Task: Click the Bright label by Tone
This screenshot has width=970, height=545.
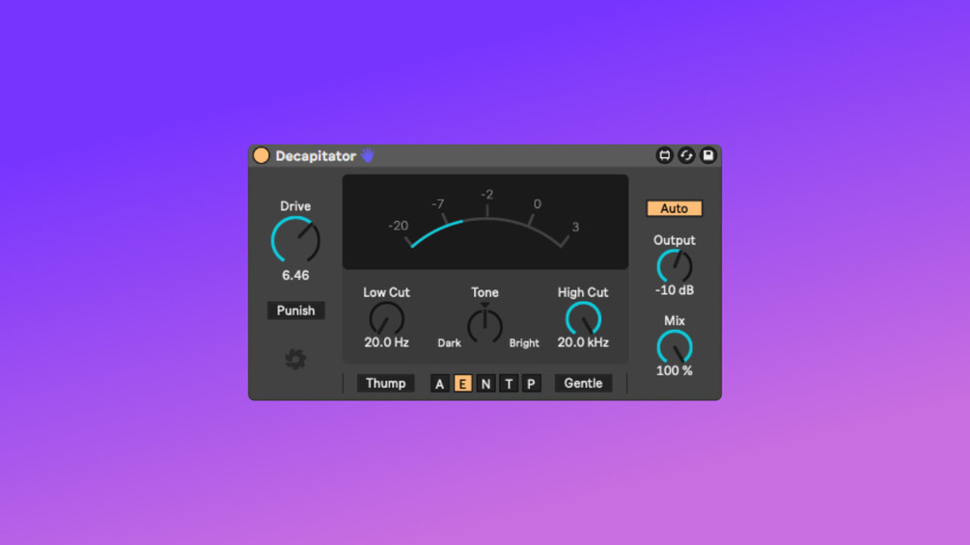Action: point(524,343)
